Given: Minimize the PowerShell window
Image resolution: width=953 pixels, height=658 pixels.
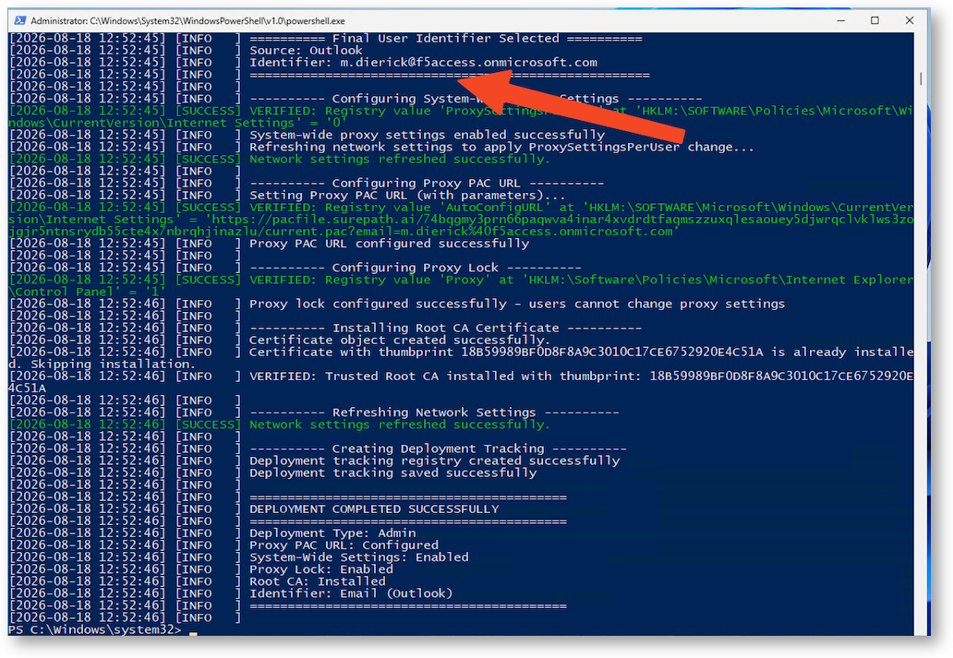Looking at the screenshot, I should tap(840, 20).
